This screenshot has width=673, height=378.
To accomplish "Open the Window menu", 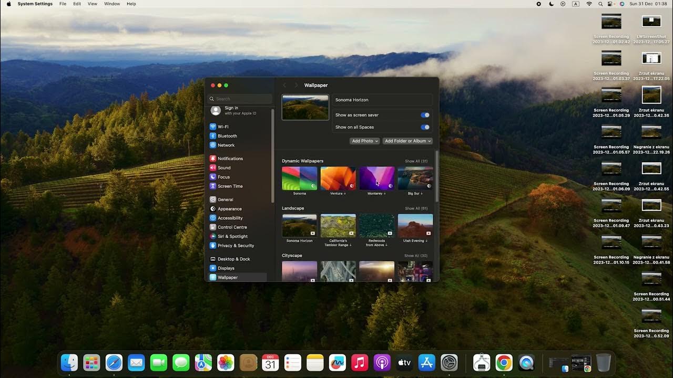I will (x=111, y=4).
